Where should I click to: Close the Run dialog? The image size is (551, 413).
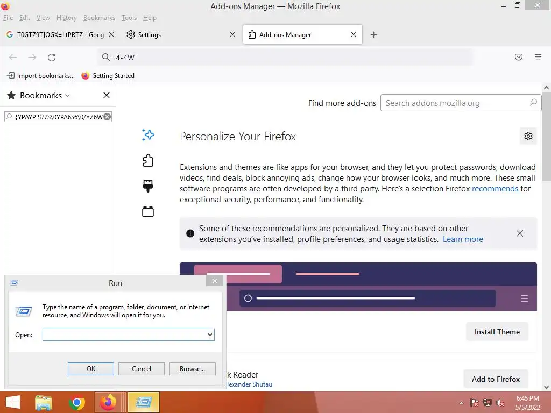tap(214, 281)
